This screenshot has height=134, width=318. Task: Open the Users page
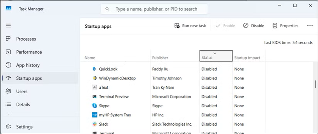40,91
